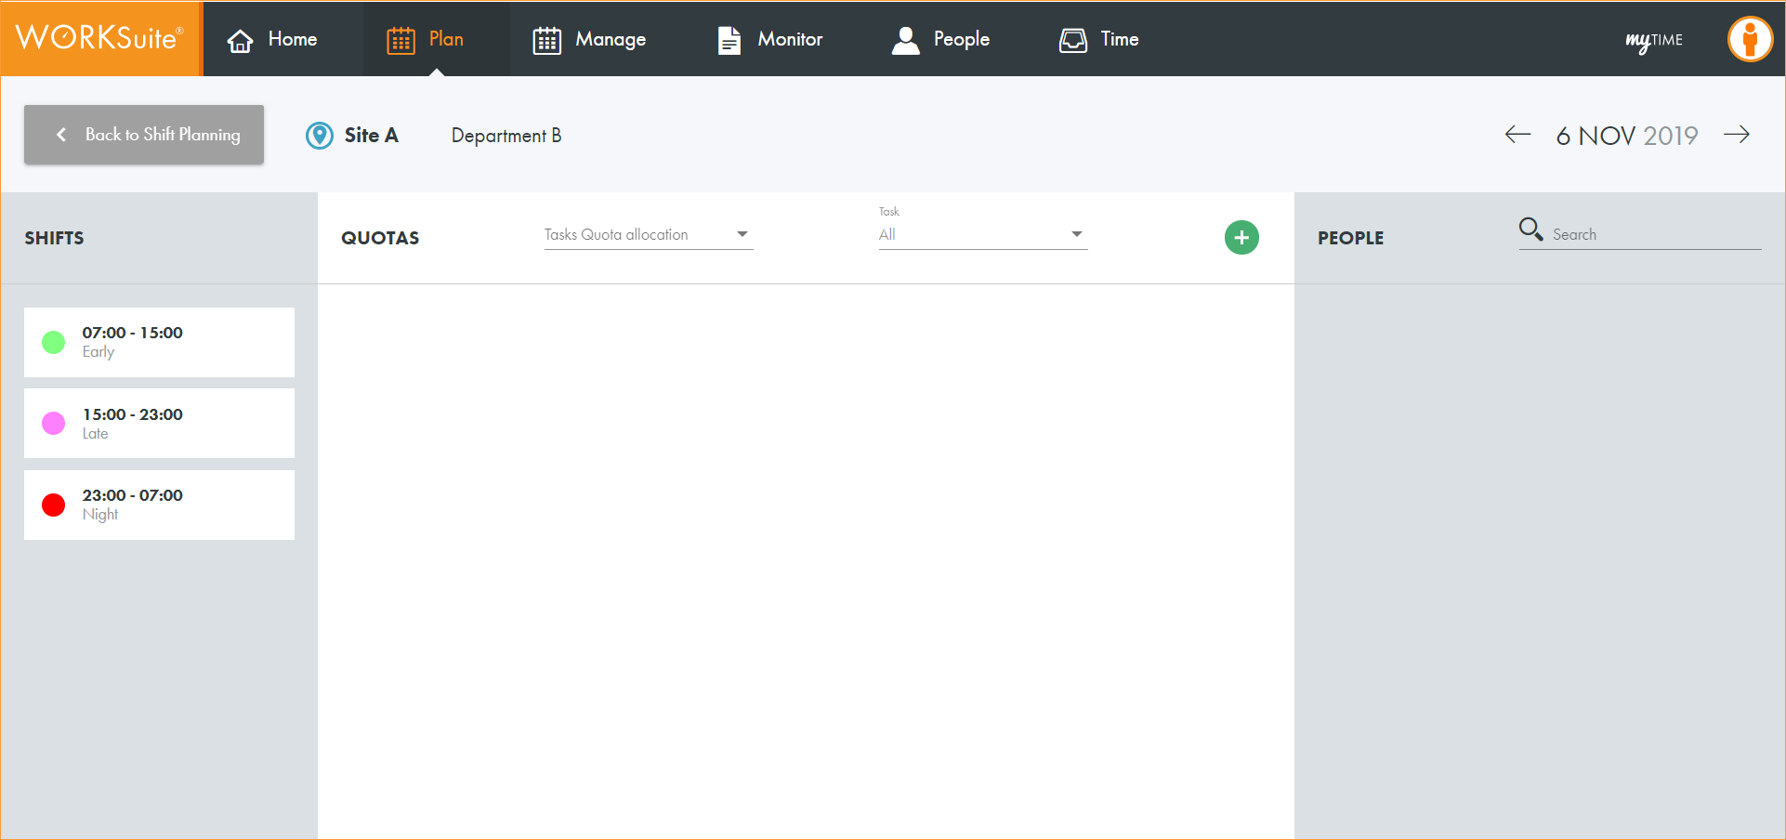This screenshot has width=1786, height=840.
Task: Click the Time inbox icon
Action: (x=1073, y=40)
